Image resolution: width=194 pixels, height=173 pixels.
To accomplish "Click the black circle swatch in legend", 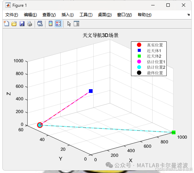I will [139, 73].
